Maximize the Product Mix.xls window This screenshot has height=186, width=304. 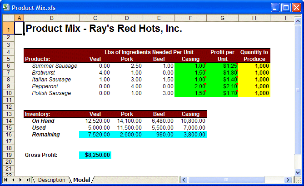pos(286,8)
